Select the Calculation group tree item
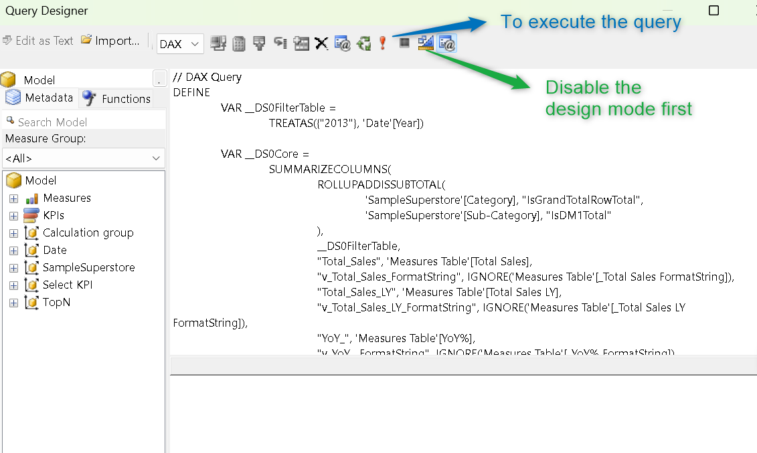This screenshot has height=453, width=757. pyautogui.click(x=88, y=233)
